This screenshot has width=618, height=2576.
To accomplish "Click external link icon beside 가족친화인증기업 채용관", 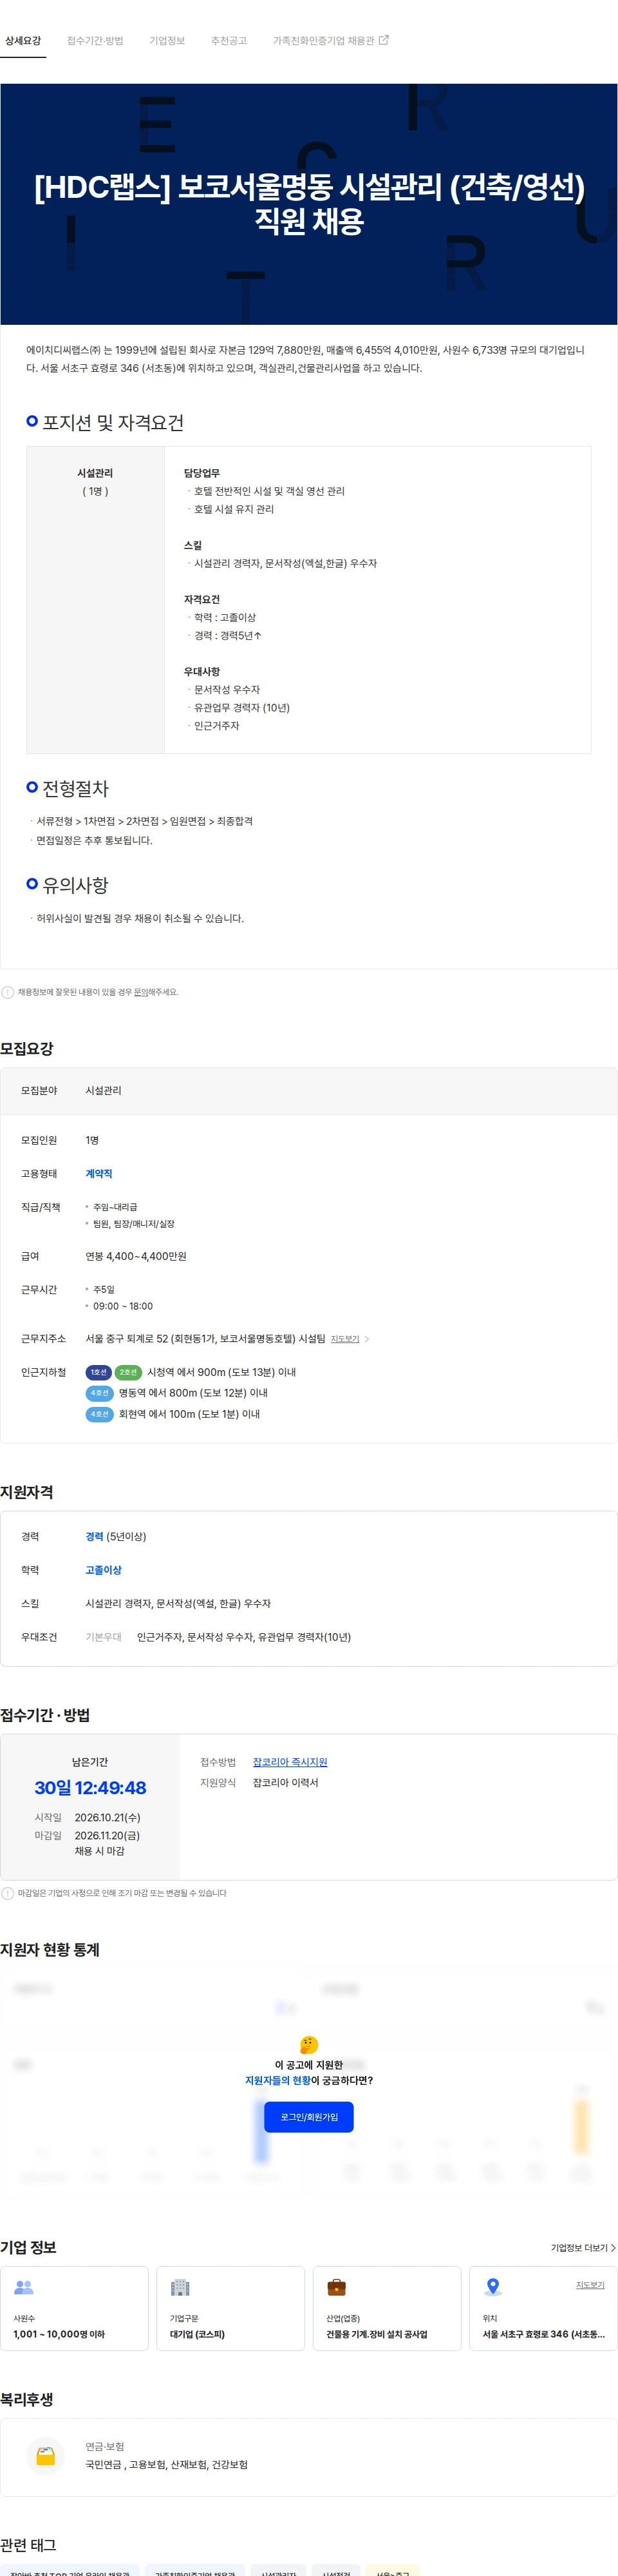I will (384, 40).
